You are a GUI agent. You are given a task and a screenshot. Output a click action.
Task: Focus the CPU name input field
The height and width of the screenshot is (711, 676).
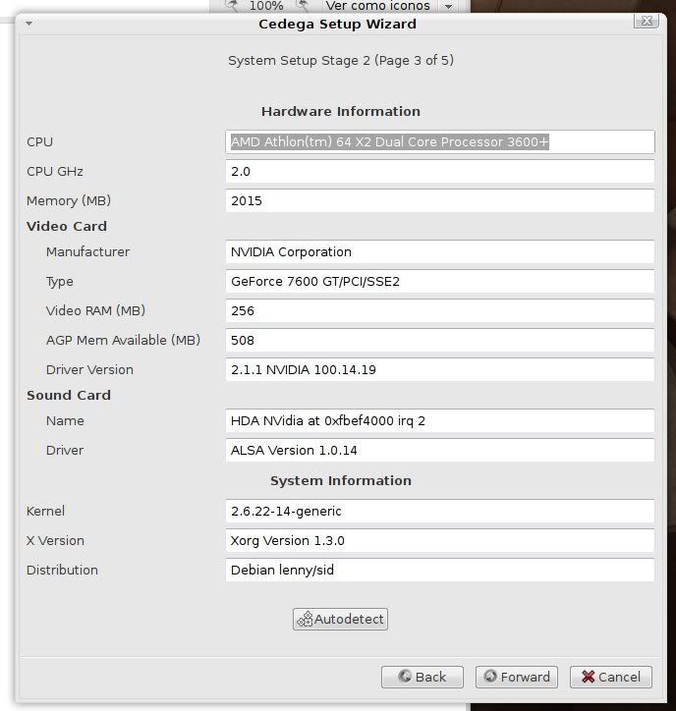[439, 142]
